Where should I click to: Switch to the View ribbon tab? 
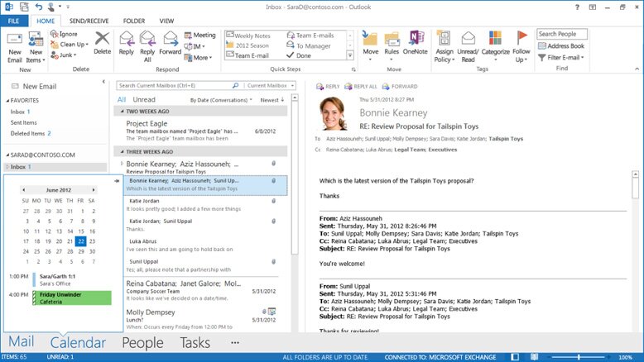[166, 21]
